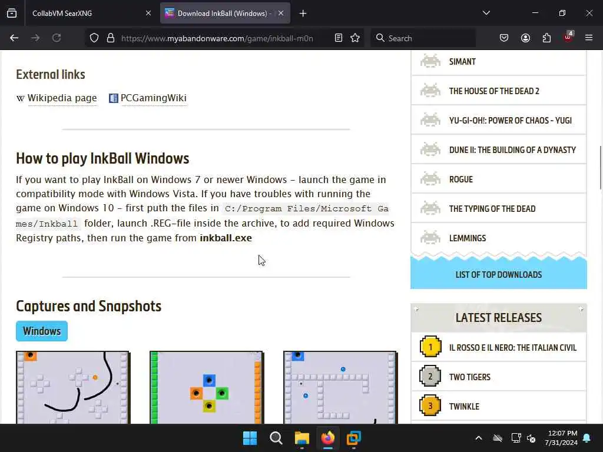
Task: Click the number 1 badge
Action: click(430, 347)
